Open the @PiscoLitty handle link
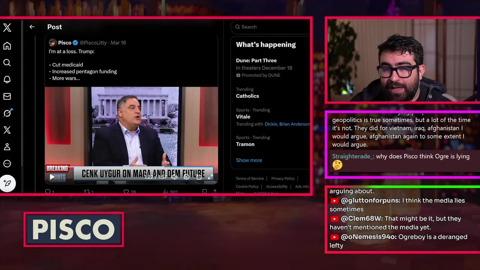This screenshot has height=270, width=480. (x=93, y=43)
